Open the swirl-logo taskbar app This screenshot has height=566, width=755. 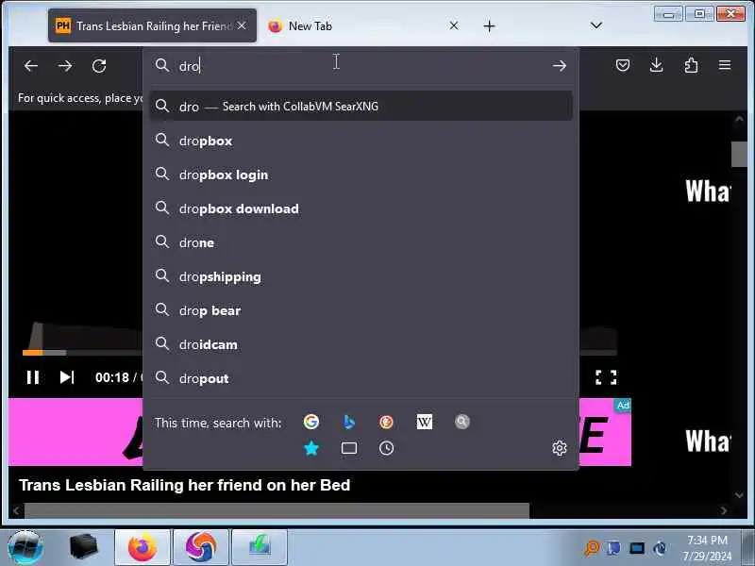point(200,547)
